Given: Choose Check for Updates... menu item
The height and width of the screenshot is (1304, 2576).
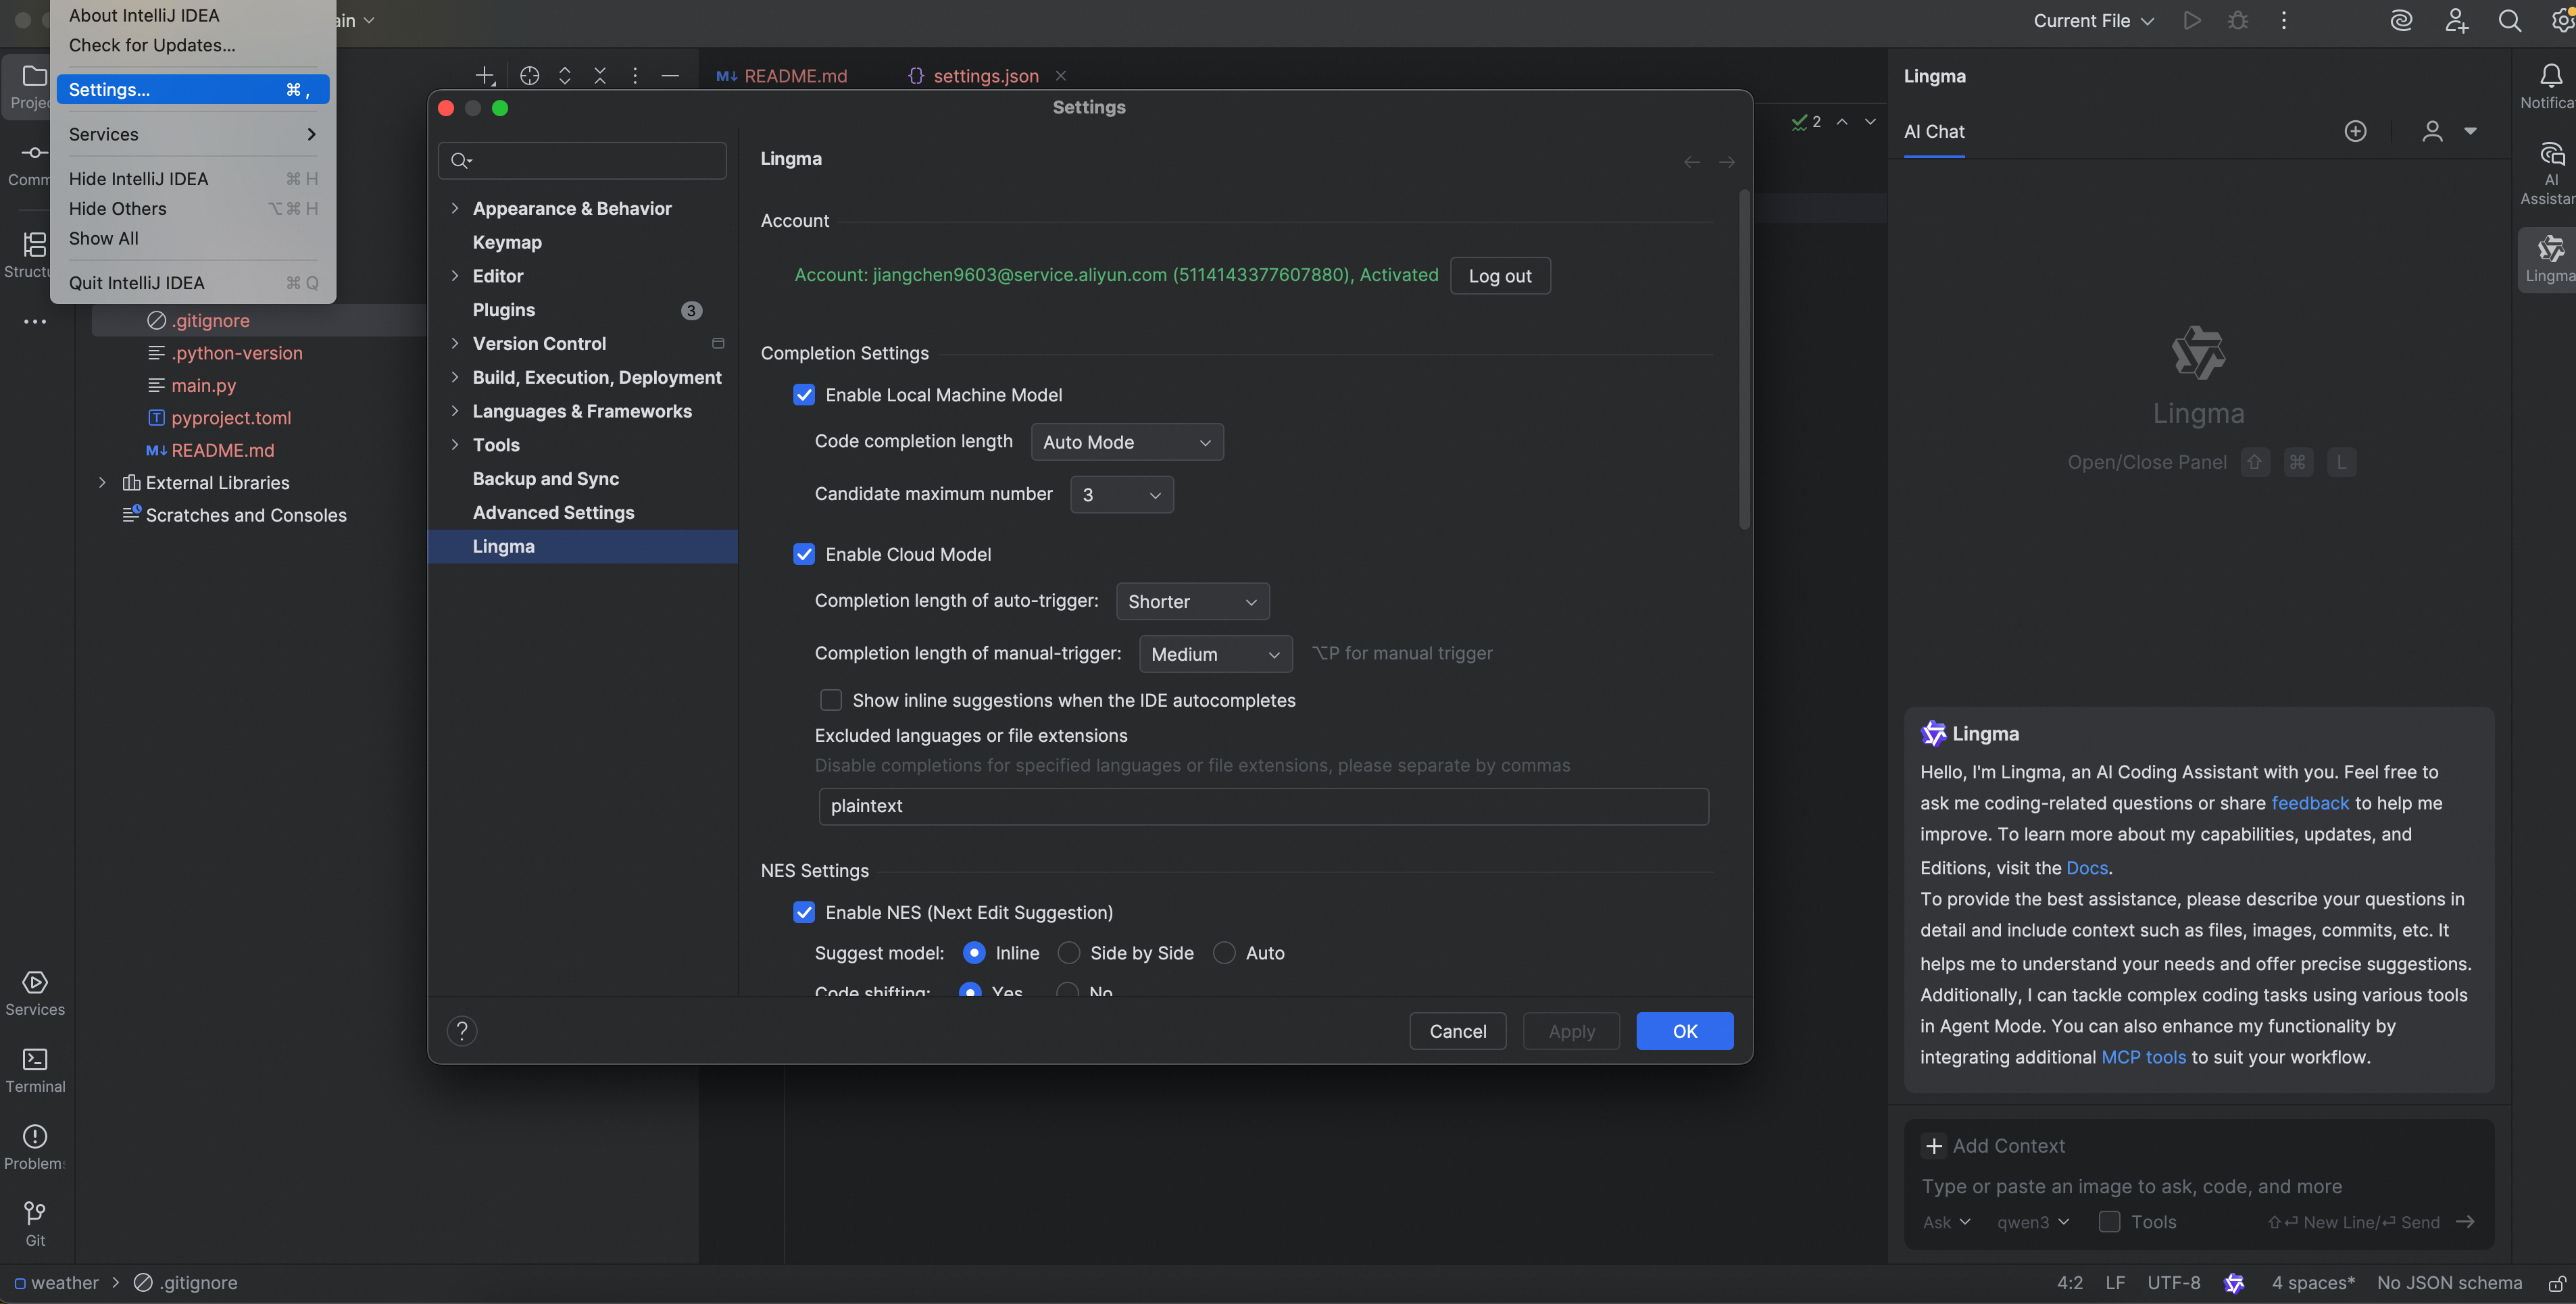Looking at the screenshot, I should [152, 45].
